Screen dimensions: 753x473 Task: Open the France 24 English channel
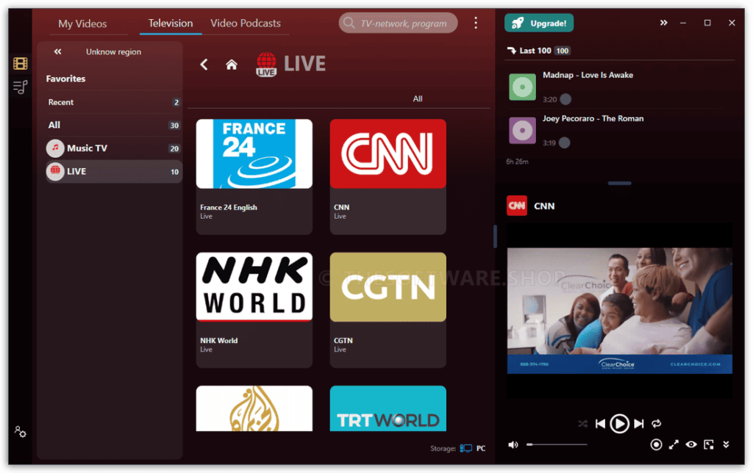tap(254, 176)
